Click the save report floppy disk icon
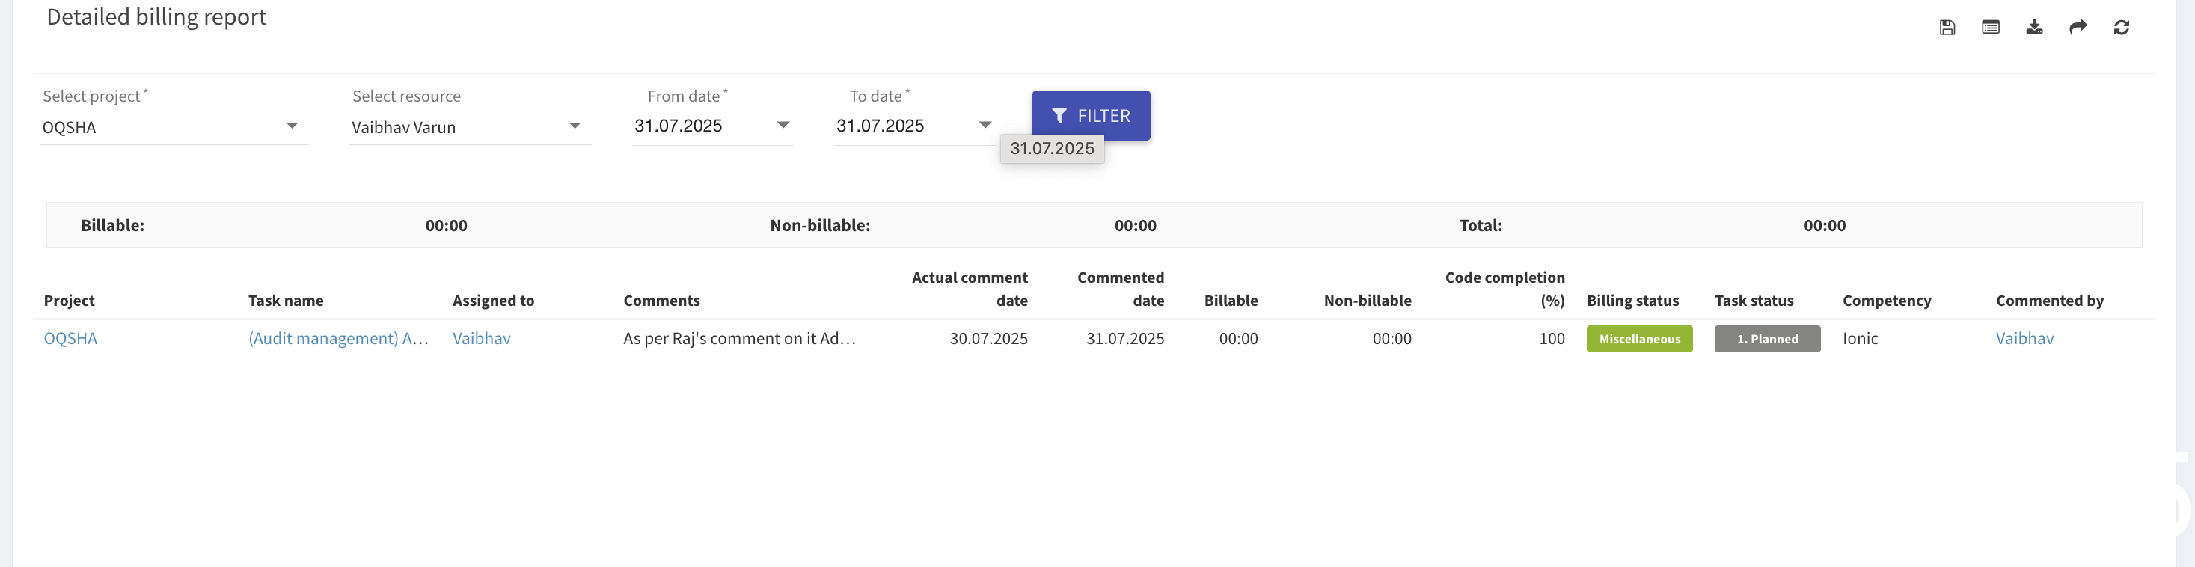 (1947, 27)
